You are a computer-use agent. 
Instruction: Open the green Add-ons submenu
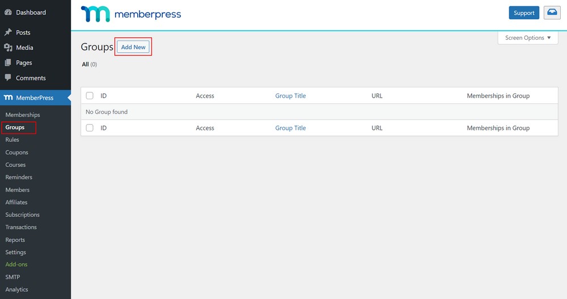[x=16, y=264]
